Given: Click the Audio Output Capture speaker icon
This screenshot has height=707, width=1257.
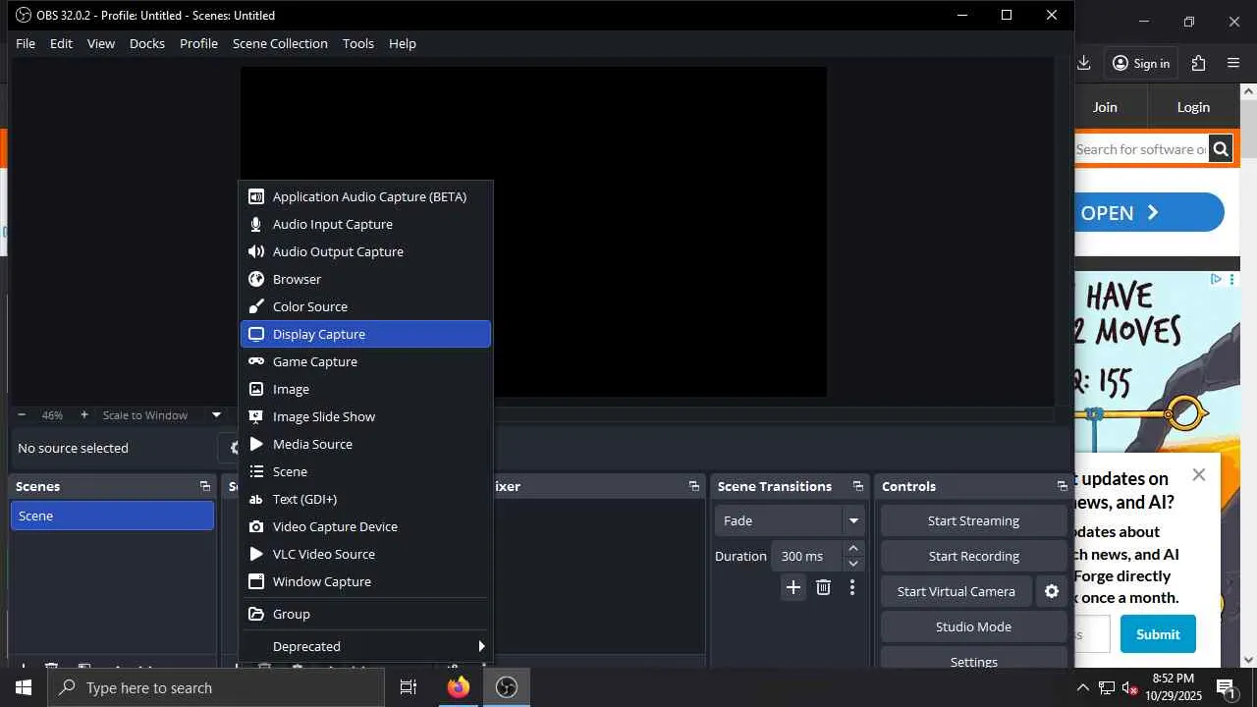Looking at the screenshot, I should (x=256, y=251).
